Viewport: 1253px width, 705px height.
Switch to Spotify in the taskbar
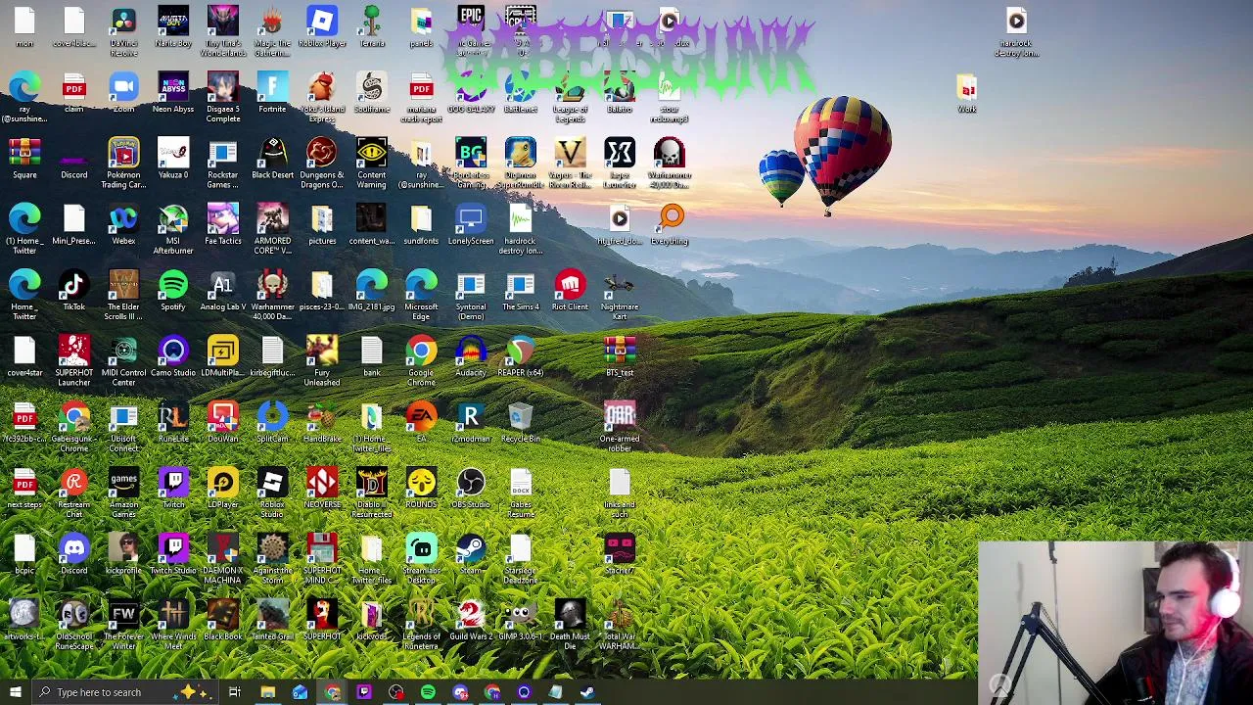click(x=428, y=692)
